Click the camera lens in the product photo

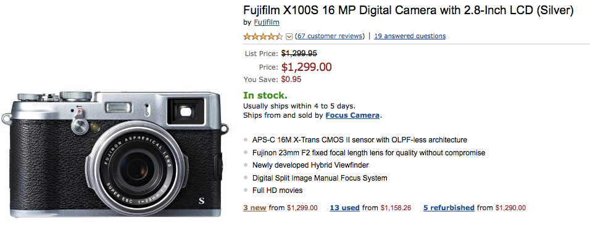click(x=137, y=166)
